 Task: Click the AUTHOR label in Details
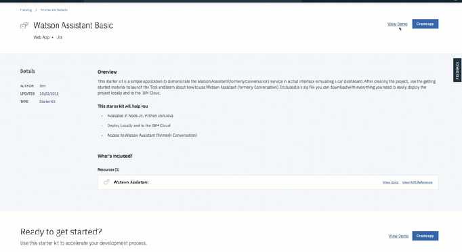tap(27, 86)
